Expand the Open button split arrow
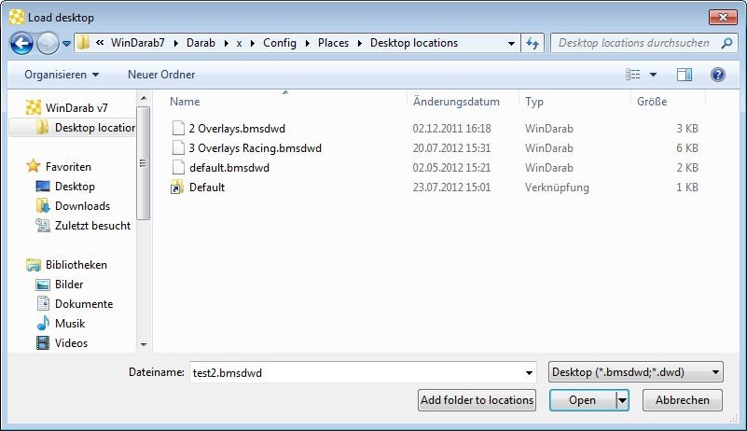This screenshot has width=747, height=431. [622, 400]
